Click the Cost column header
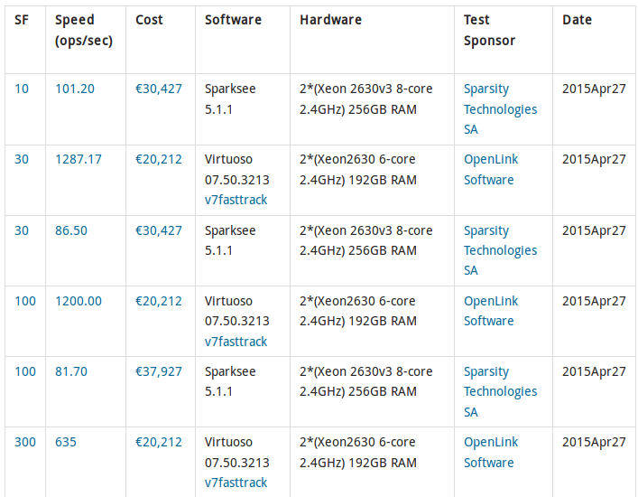 coord(149,20)
